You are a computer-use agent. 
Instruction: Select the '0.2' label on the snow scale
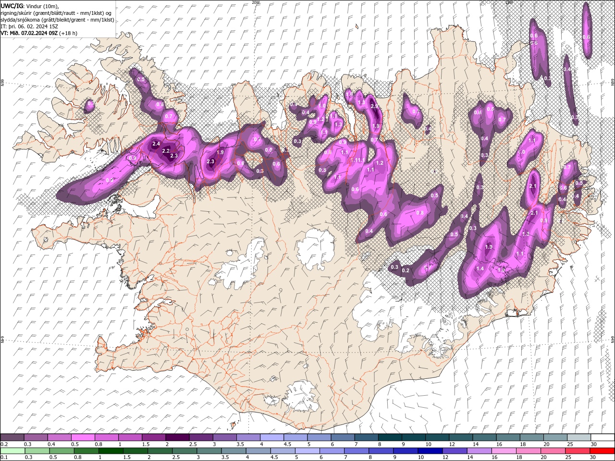click(3, 444)
